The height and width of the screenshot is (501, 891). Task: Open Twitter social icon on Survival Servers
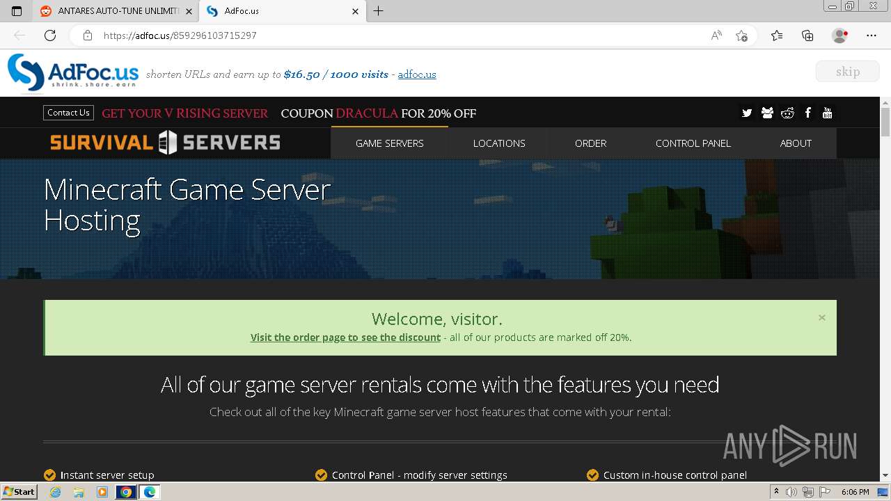coord(747,113)
